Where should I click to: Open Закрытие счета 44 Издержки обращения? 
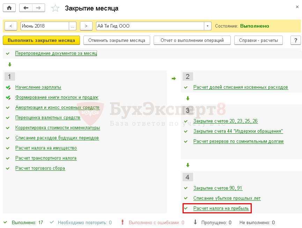coord(238,131)
